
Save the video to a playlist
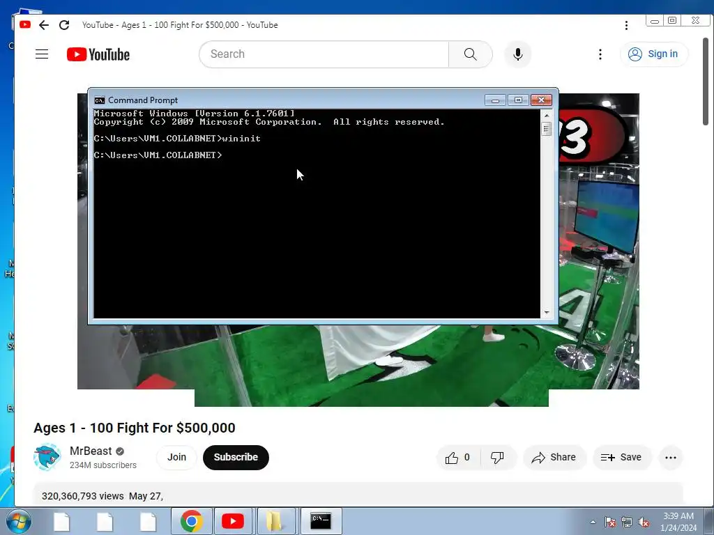(621, 458)
